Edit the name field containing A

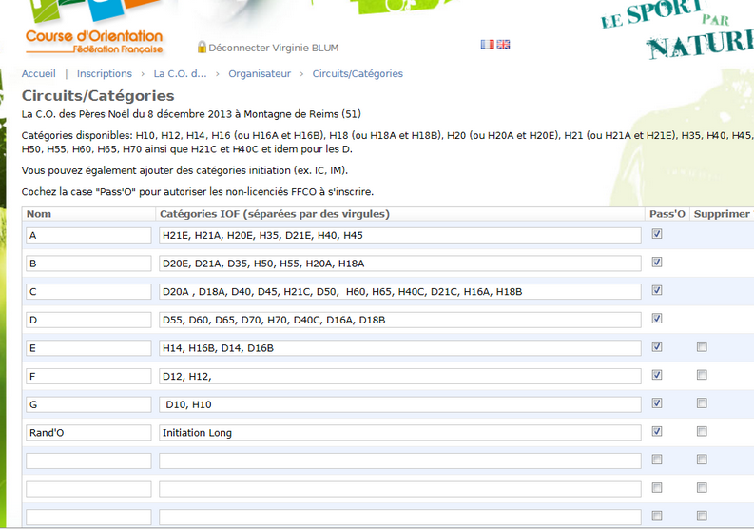point(88,235)
